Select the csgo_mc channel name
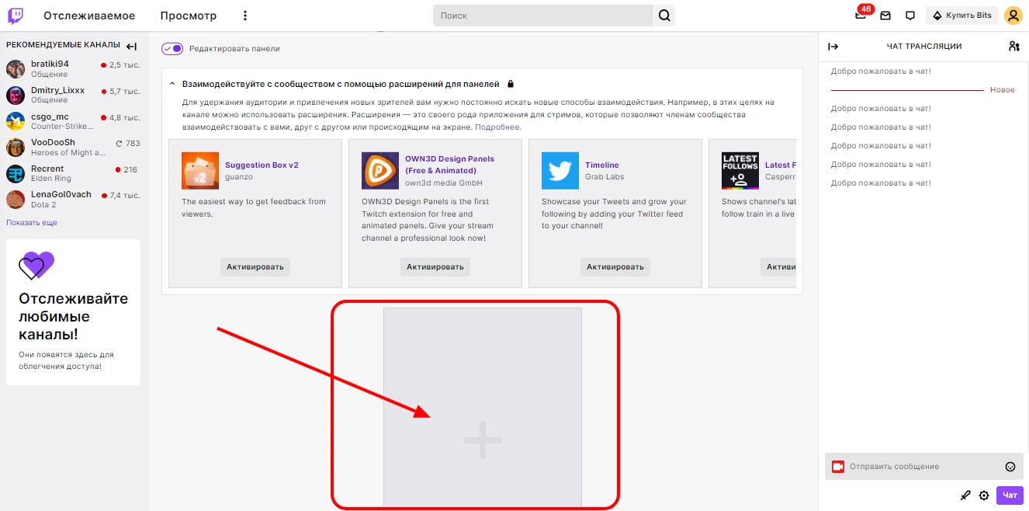 pos(50,116)
